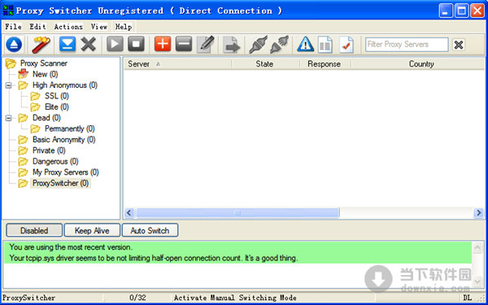Launch the magic wand wizard icon
The height and width of the screenshot is (305, 488).
pos(41,45)
